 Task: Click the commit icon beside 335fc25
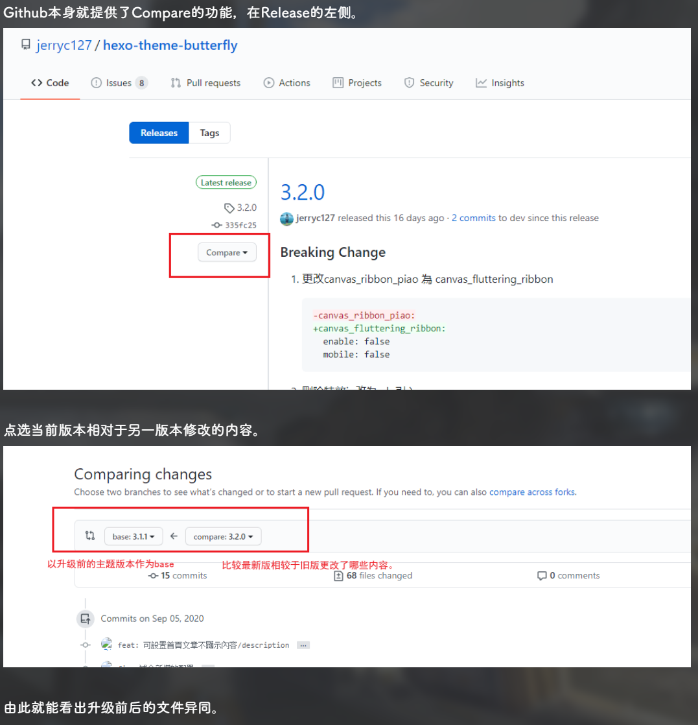click(217, 225)
